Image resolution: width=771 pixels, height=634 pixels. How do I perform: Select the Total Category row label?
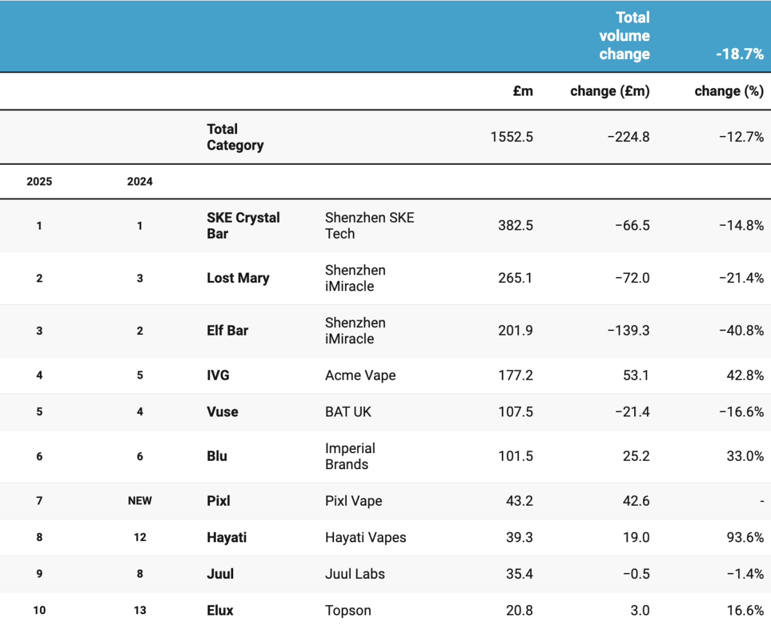coord(235,137)
